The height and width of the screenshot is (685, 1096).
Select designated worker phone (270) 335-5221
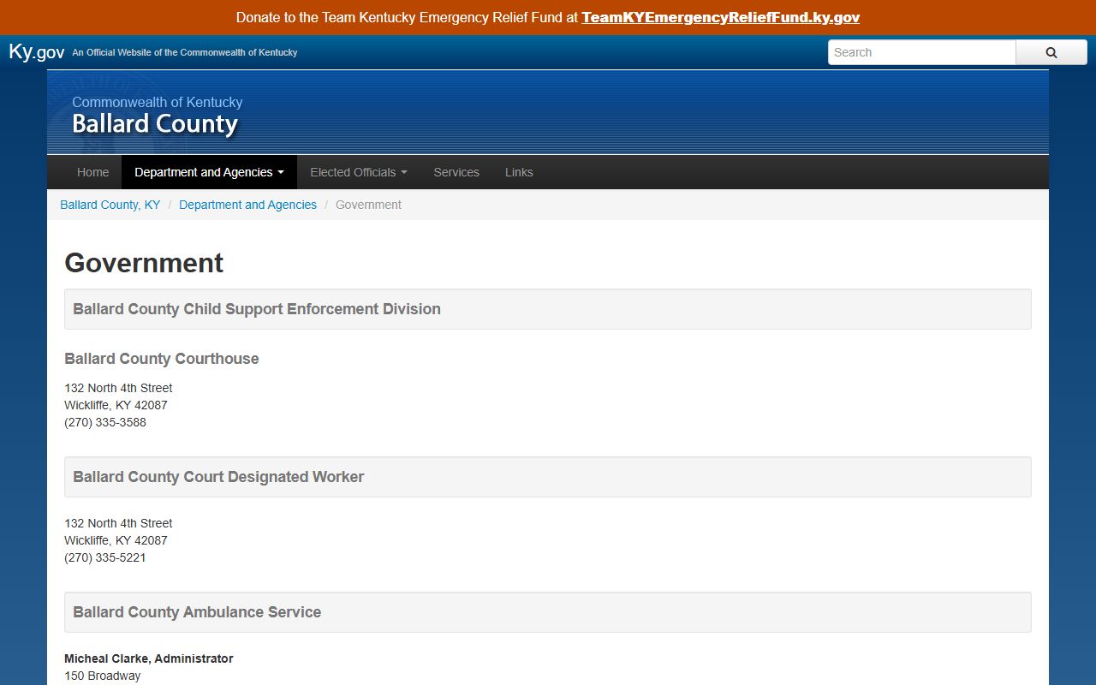click(105, 557)
